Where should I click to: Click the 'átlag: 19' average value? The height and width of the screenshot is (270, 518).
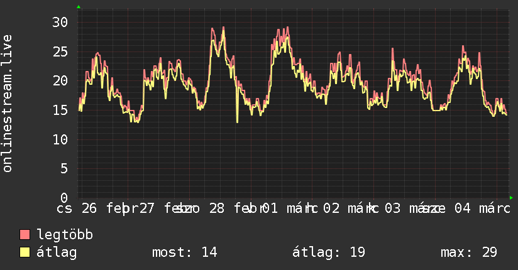click(x=328, y=252)
